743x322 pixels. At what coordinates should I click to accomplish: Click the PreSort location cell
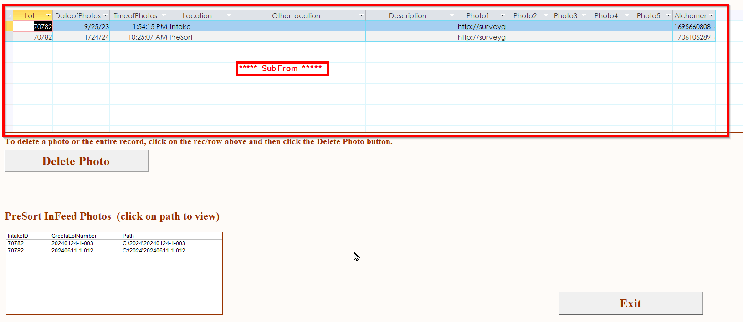pos(200,37)
